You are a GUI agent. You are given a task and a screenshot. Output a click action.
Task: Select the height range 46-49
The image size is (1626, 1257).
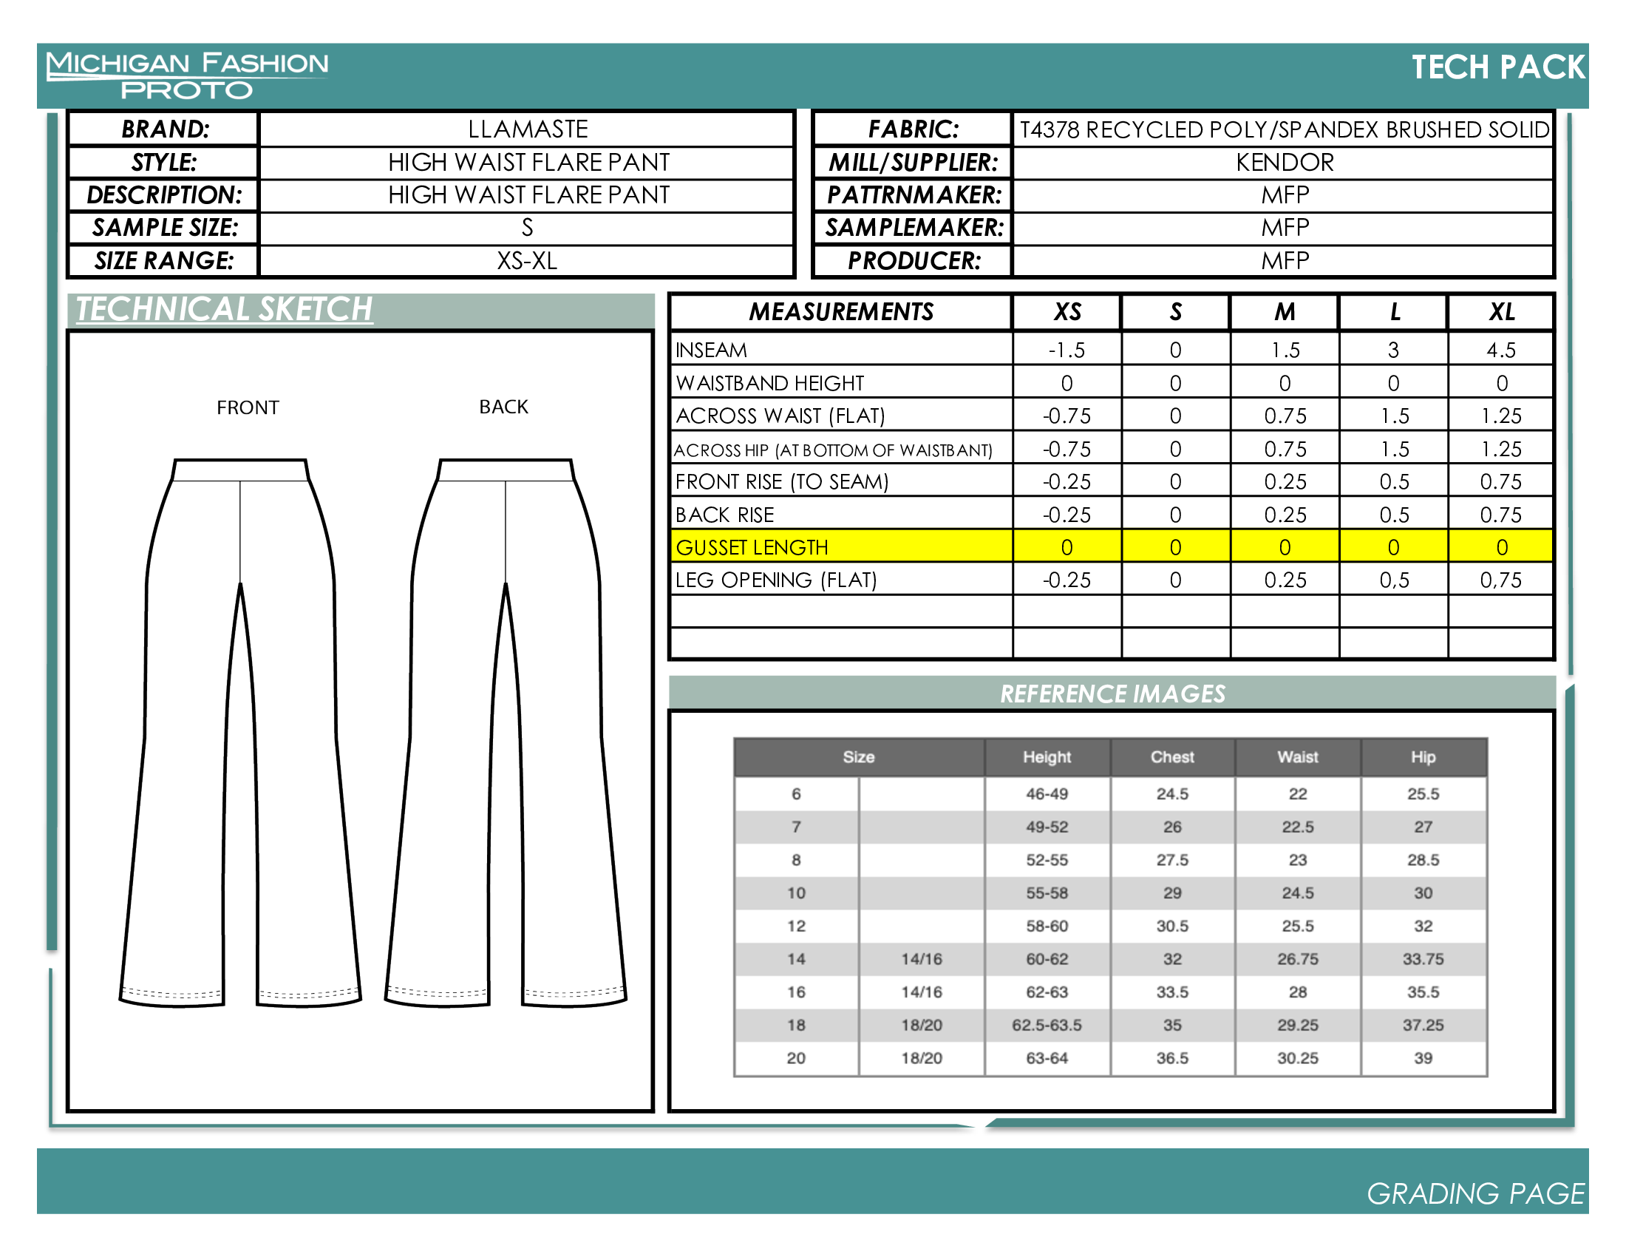(x=1047, y=794)
